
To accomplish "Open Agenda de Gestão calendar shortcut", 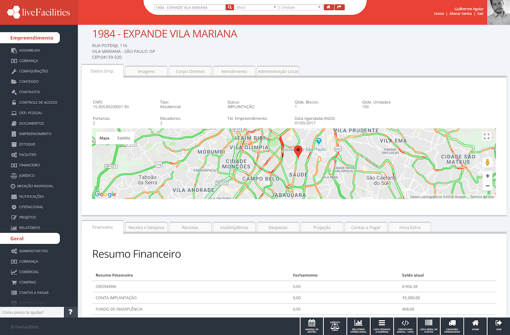I will (x=311, y=326).
